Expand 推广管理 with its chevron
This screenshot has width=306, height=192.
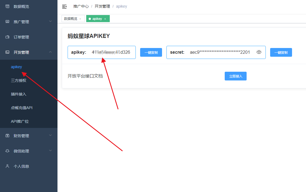50,21
